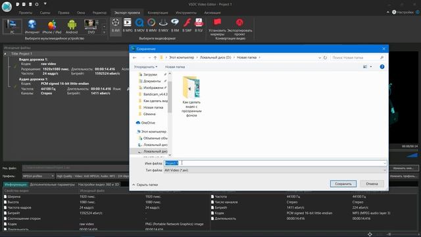Go back in the save dialog
The height and width of the screenshot is (237, 421).
pos(135,57)
